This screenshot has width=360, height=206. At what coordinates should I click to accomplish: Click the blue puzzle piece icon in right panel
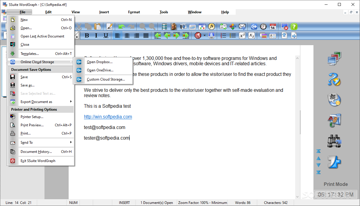point(334,162)
